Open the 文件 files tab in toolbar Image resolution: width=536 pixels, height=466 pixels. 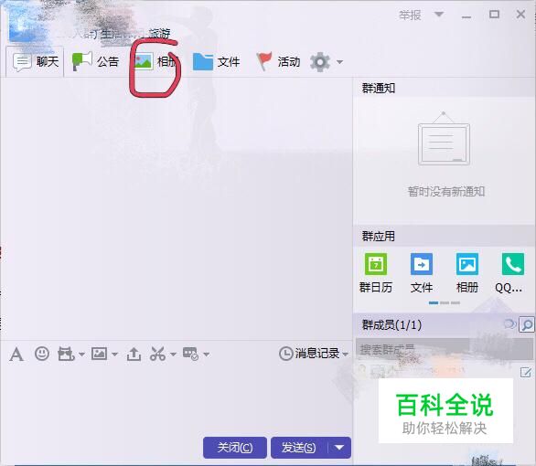point(216,62)
